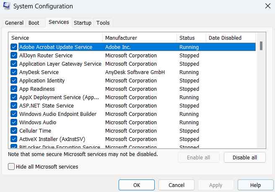Sort by the Status column header
The height and width of the screenshot is (192, 275).
[191, 38]
